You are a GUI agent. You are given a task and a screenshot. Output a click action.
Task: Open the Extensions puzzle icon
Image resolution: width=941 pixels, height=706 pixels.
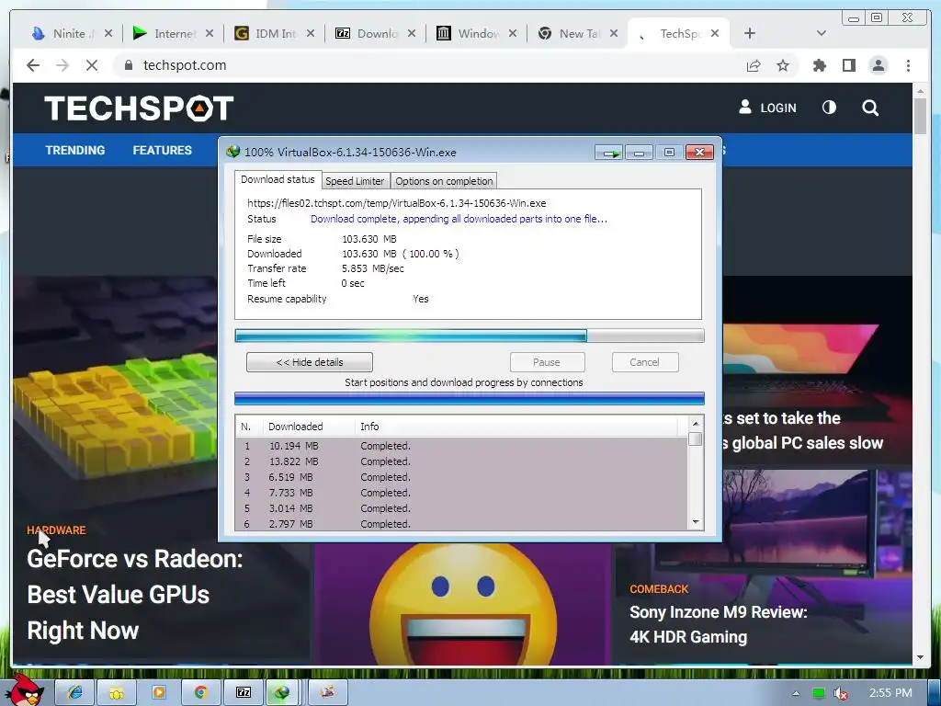pyautogui.click(x=819, y=65)
